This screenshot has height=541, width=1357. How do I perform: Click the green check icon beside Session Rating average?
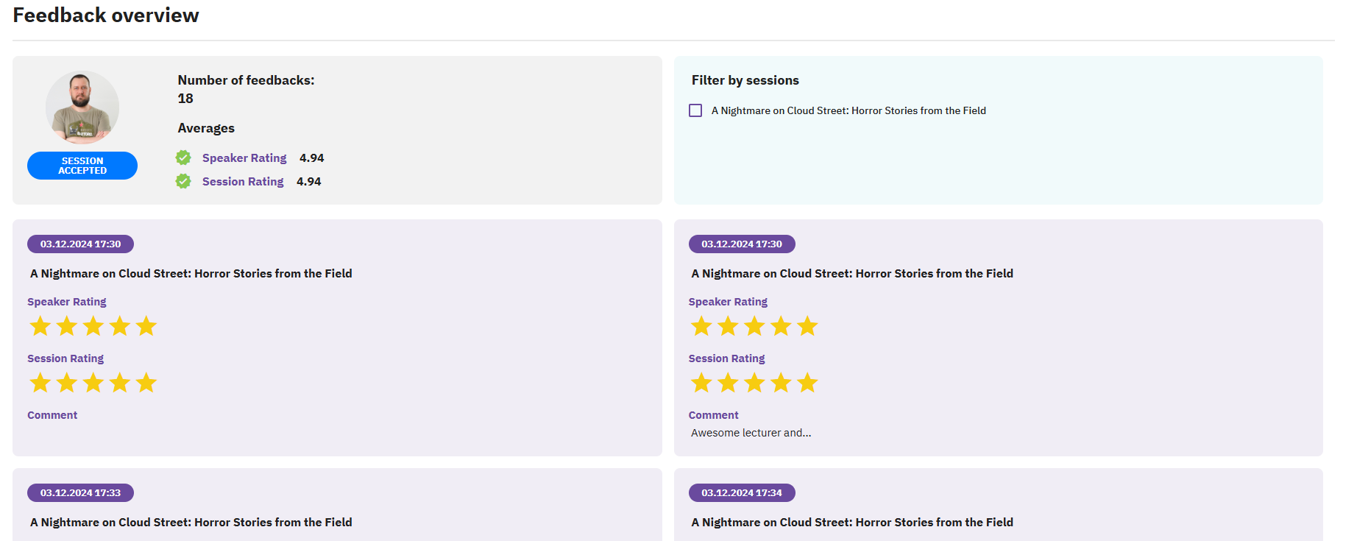(183, 181)
